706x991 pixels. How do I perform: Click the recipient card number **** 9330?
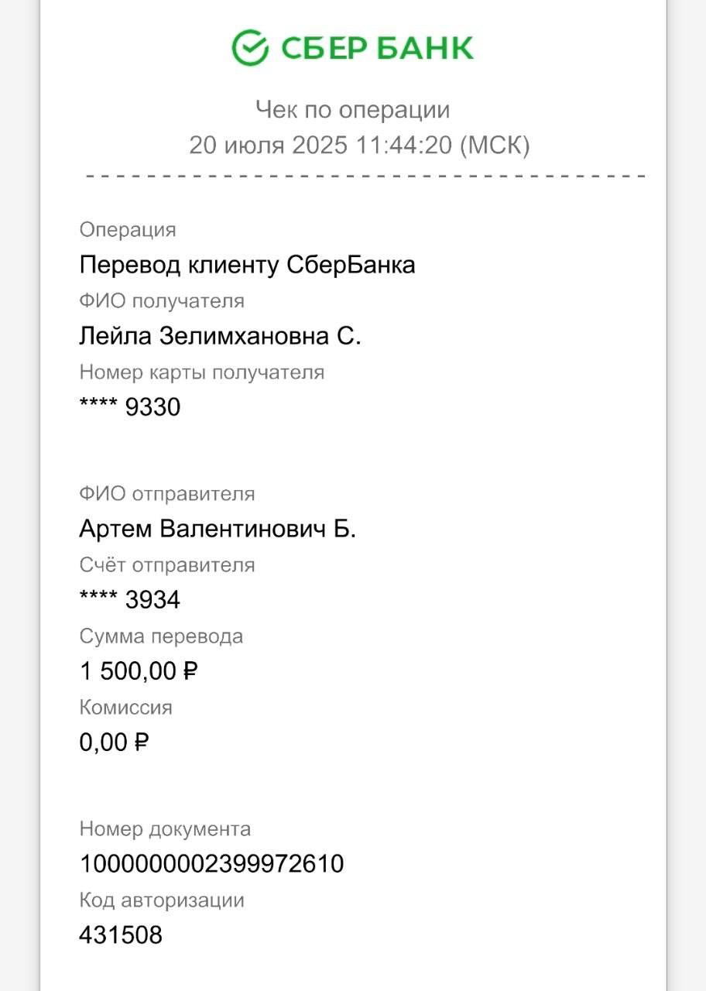coord(130,407)
